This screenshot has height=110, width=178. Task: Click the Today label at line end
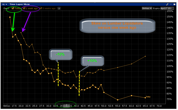pyautogui.click(x=148, y=97)
